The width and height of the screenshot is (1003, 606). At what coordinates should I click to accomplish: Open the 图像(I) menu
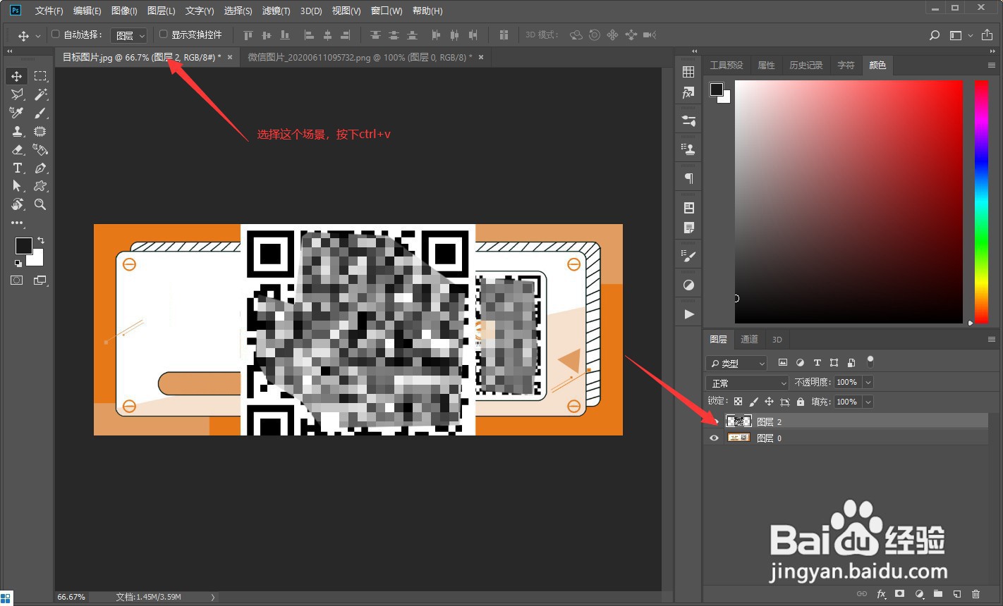tap(124, 11)
